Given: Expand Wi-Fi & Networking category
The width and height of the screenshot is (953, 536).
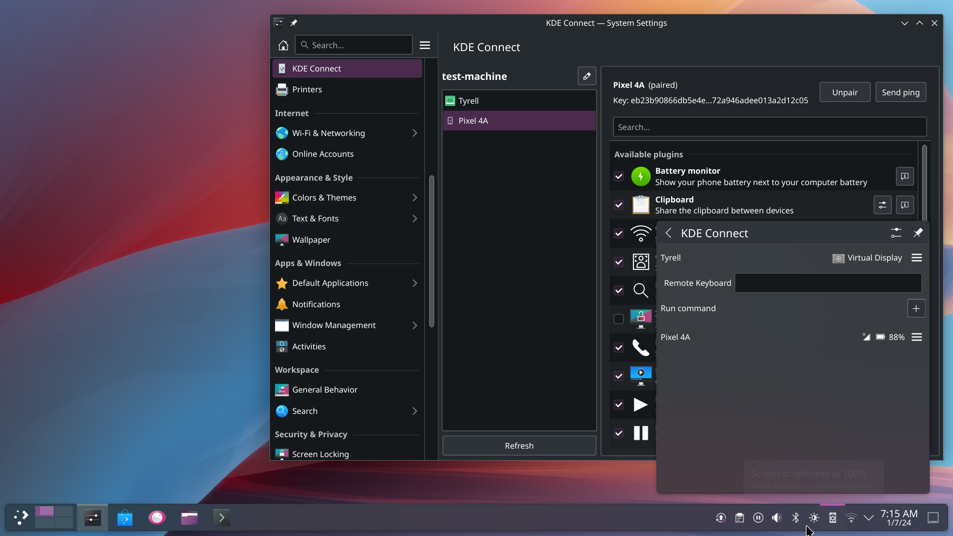Looking at the screenshot, I should (x=414, y=133).
